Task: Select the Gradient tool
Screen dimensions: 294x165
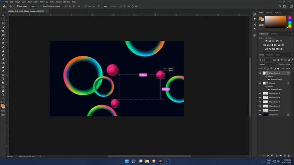Action: click(3, 63)
